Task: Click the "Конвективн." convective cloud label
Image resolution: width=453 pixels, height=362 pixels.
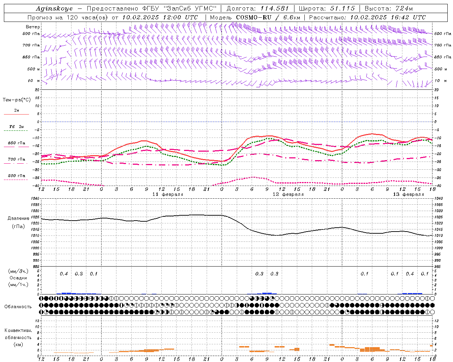Action: tap(18, 331)
